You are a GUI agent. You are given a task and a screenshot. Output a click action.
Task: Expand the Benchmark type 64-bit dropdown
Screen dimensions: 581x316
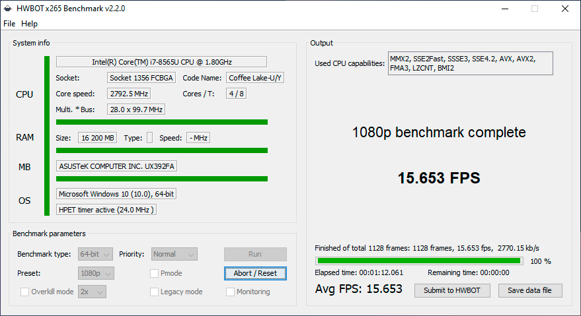point(95,254)
